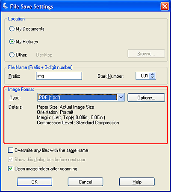This screenshot has width=171, height=192.
Task: Close the File Save Settings dialog
Action: 165,6
